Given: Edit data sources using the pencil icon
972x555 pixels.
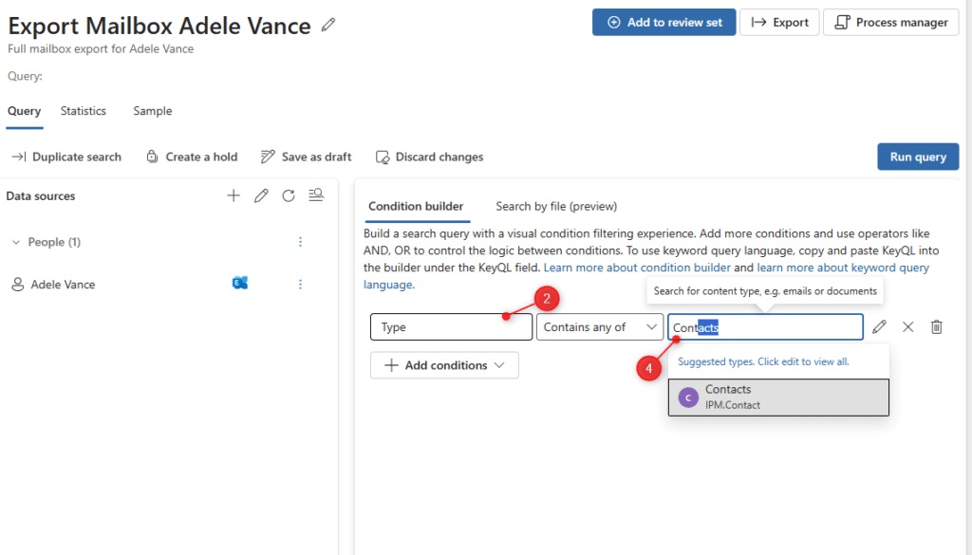Looking at the screenshot, I should 261,195.
